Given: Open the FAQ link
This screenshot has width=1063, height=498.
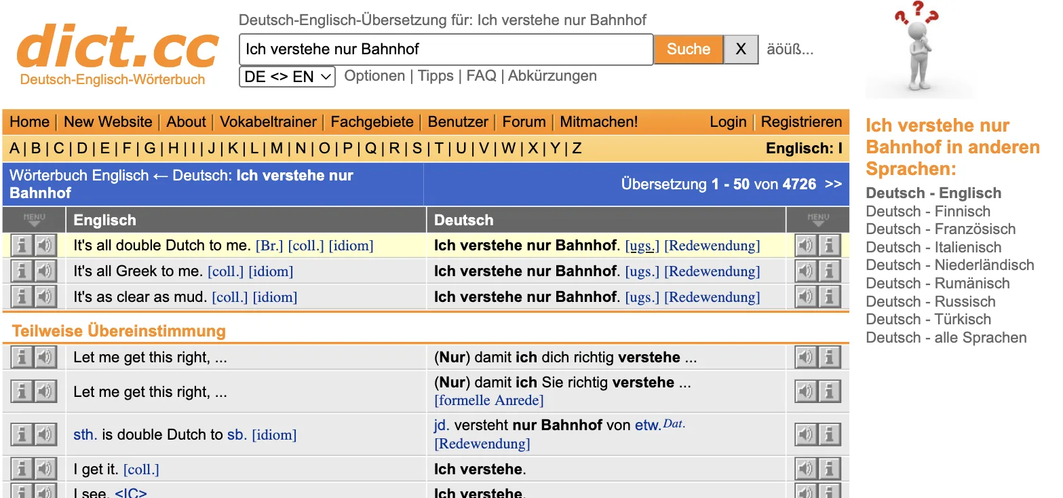Looking at the screenshot, I should pos(481,76).
